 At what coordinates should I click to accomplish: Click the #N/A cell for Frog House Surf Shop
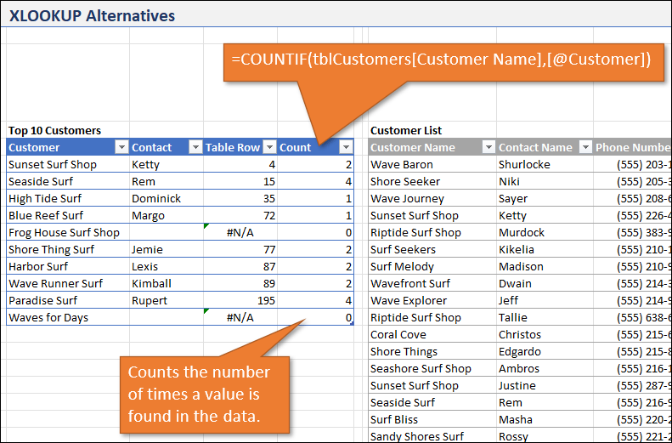click(241, 232)
